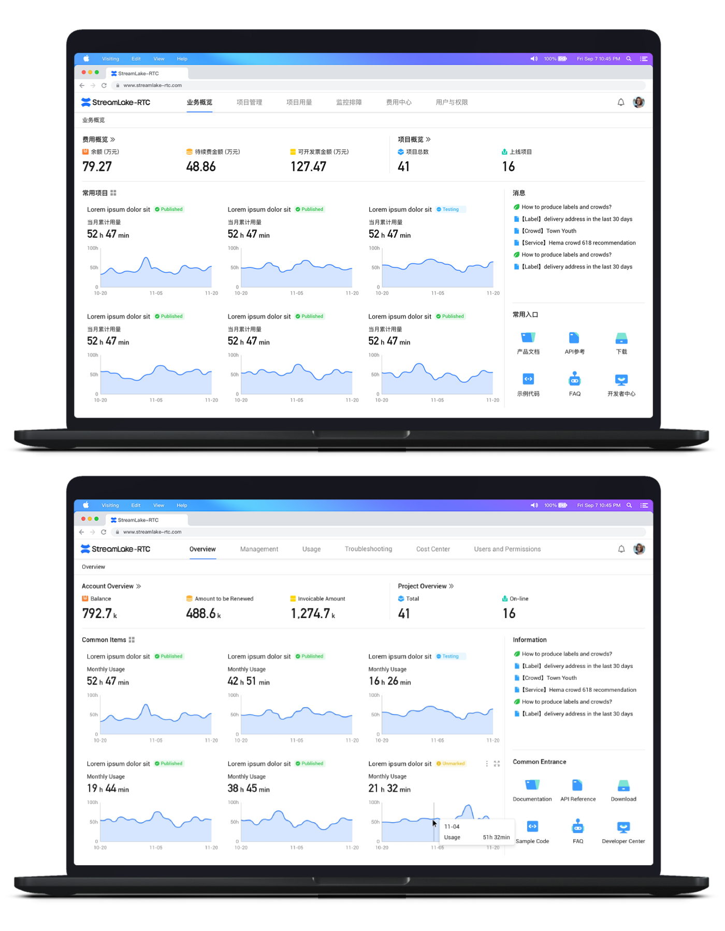Viewport: 725px width, 931px height.
Task: Switch to the Troubleshooting tab
Action: pos(368,549)
